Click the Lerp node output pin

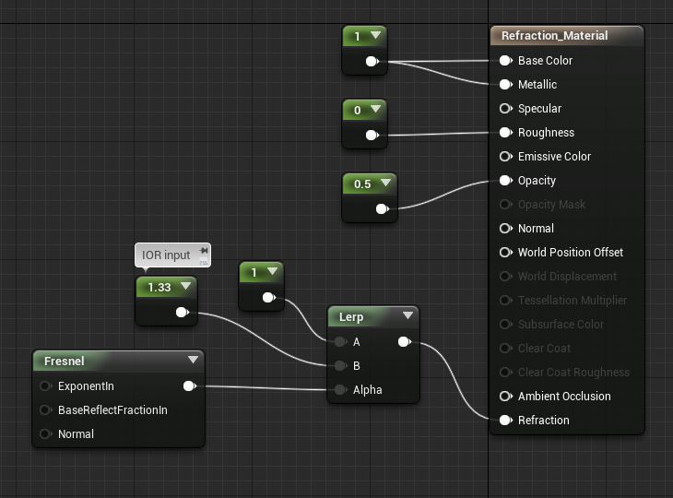tap(404, 342)
